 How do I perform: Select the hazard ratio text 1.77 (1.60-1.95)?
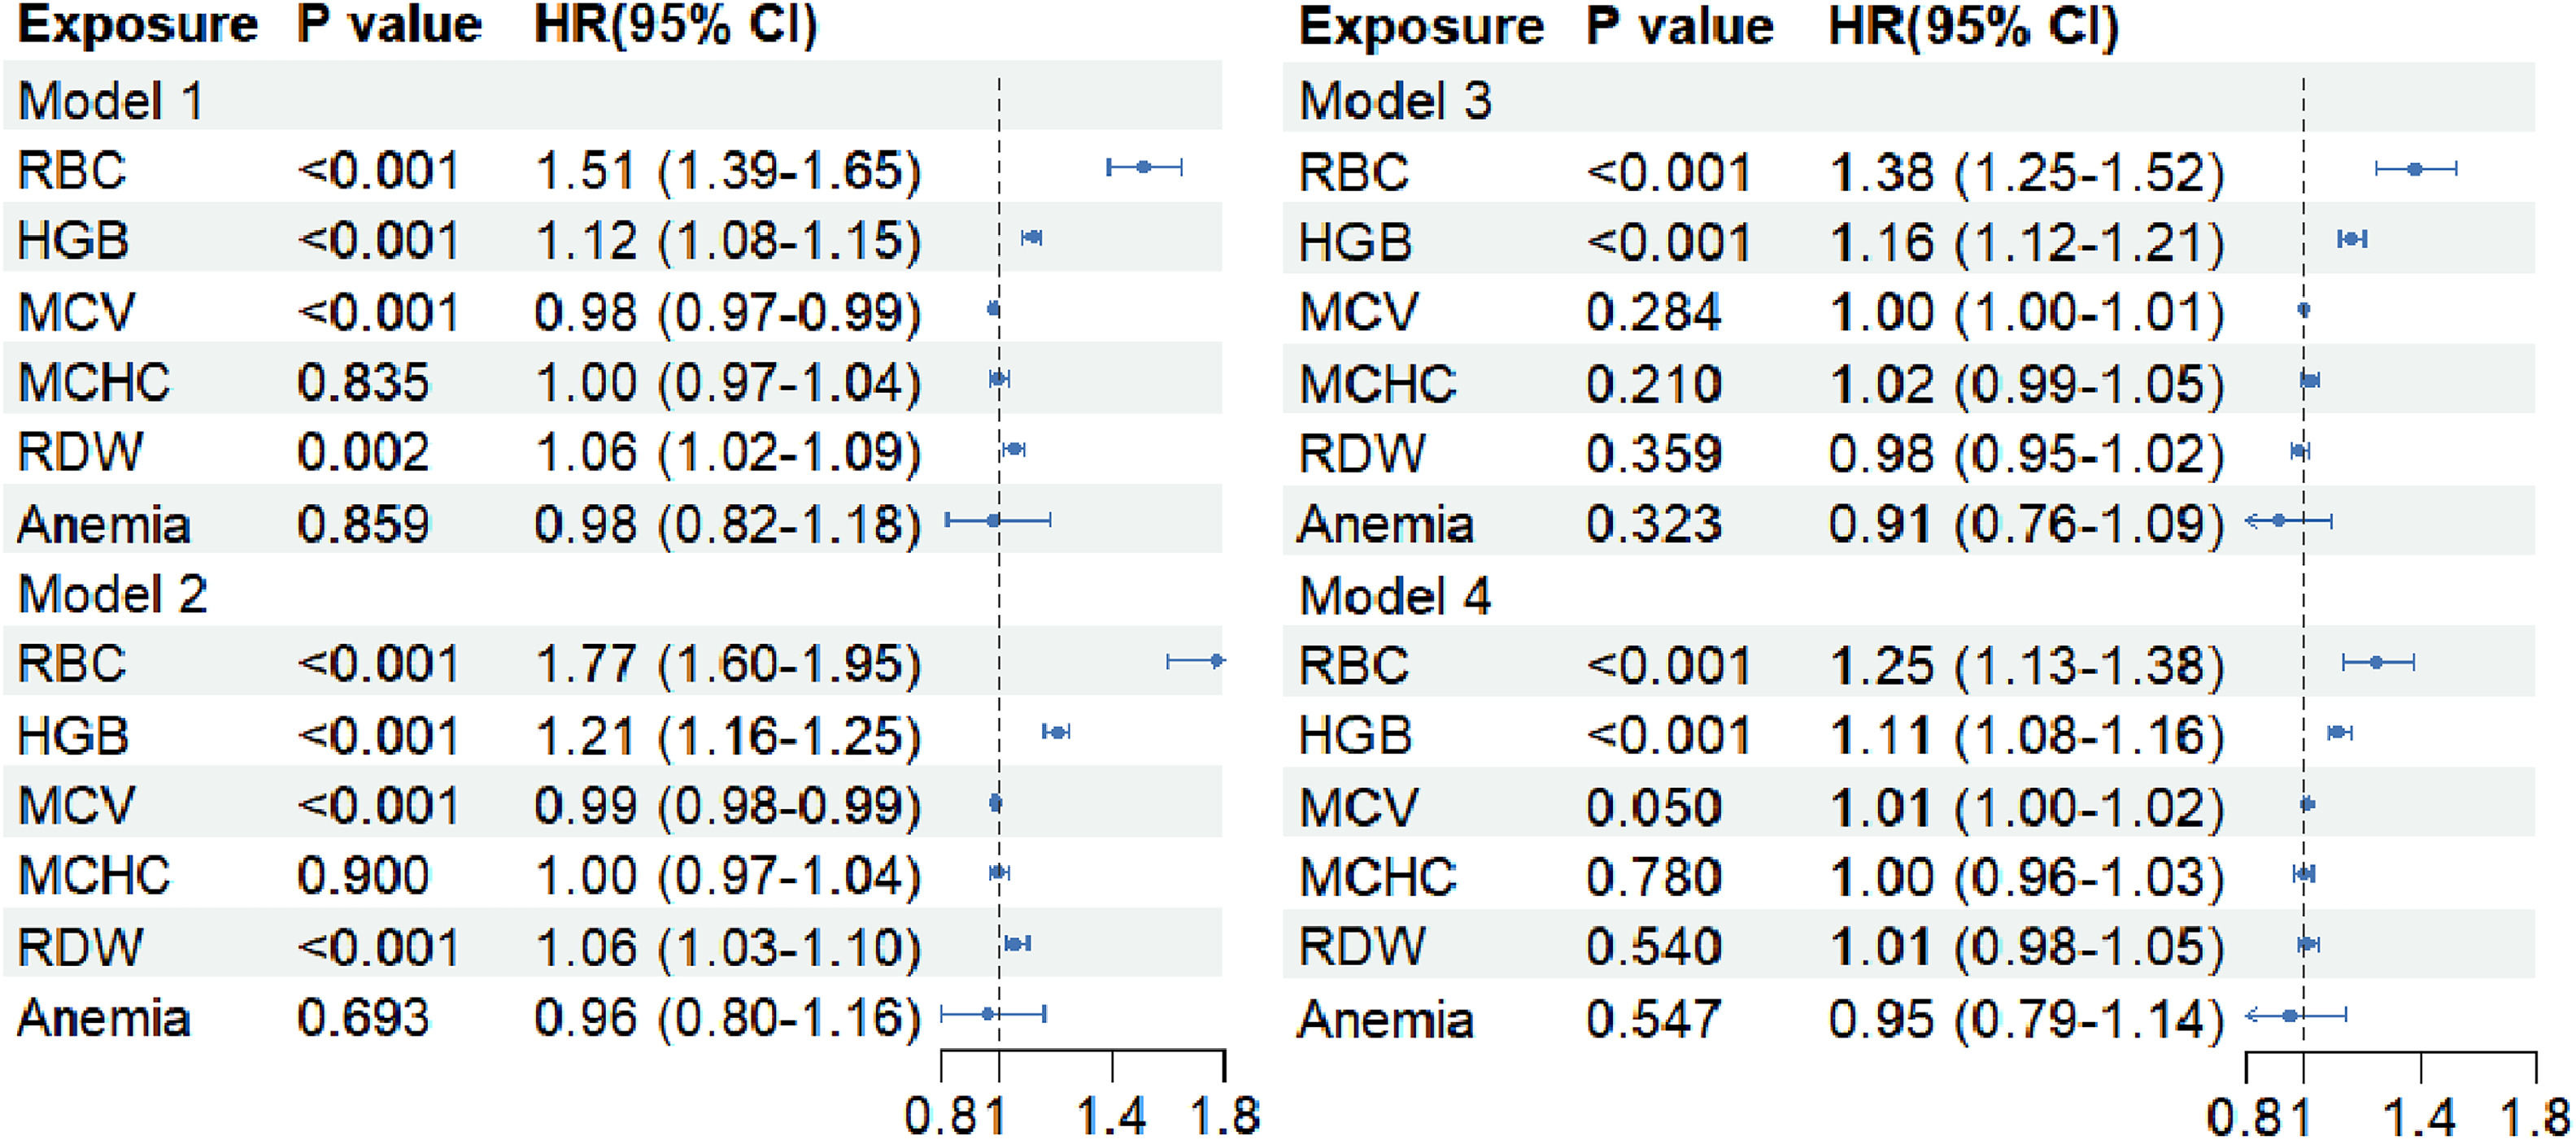tap(728, 664)
